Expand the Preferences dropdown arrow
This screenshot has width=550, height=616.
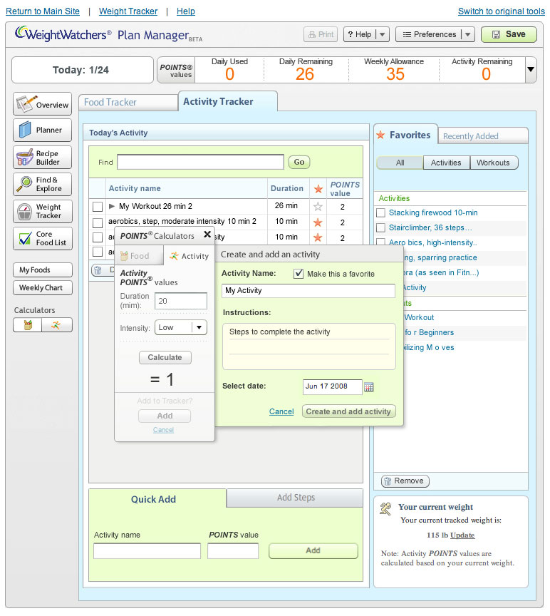coord(467,34)
